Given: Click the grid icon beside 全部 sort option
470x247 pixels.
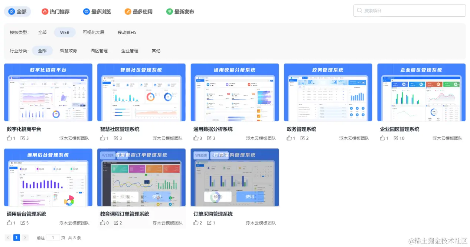Looking at the screenshot, I should (x=11, y=11).
